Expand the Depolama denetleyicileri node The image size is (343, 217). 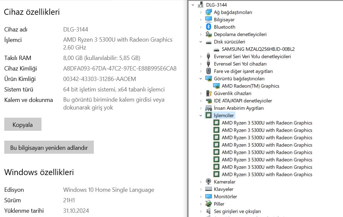(x=200, y=34)
